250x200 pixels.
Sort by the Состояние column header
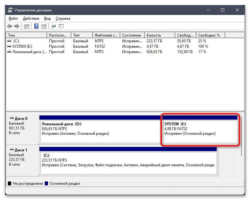pyautogui.click(x=132, y=35)
